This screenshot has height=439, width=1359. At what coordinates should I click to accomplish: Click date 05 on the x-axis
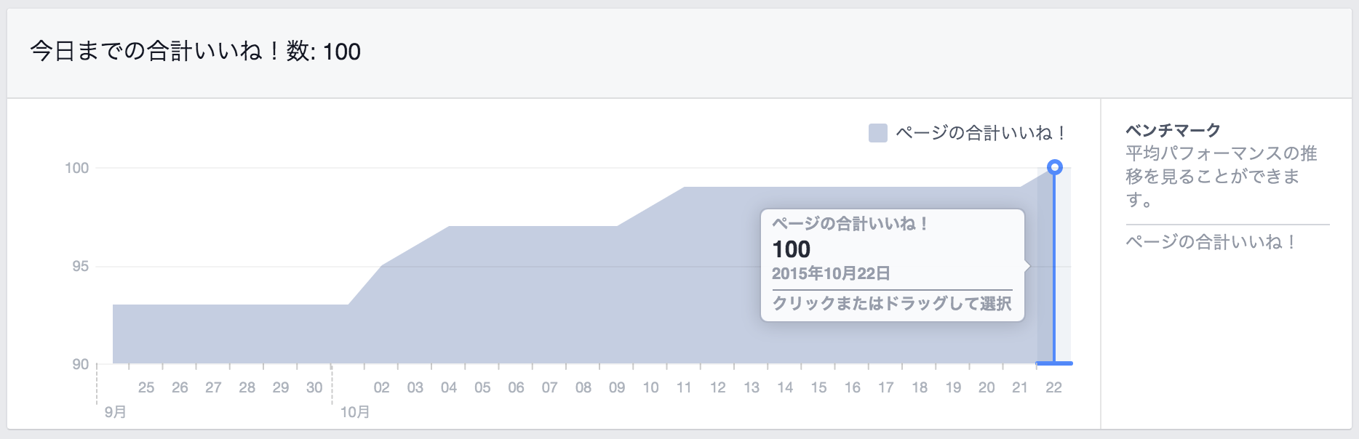coord(482,387)
